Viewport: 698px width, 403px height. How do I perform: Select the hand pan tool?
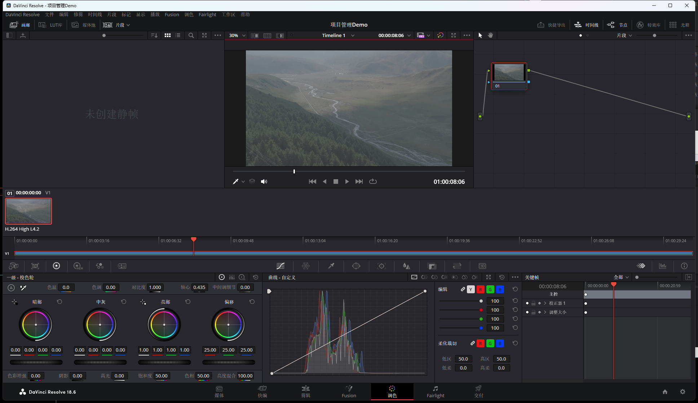coord(490,35)
